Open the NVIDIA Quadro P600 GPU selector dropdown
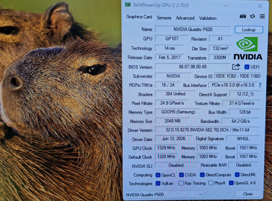This screenshot has height=201, width=272. point(164,194)
